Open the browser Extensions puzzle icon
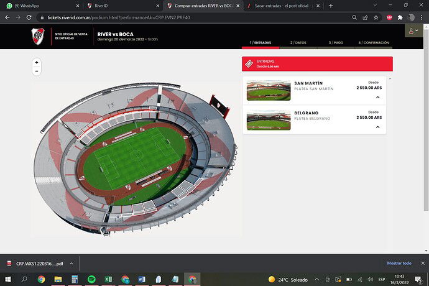 tap(399, 17)
